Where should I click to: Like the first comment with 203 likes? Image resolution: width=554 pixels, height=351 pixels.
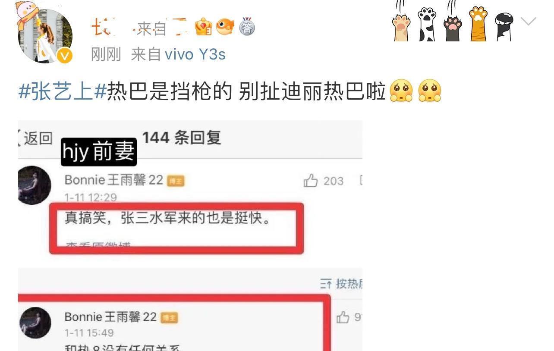pyautogui.click(x=311, y=181)
